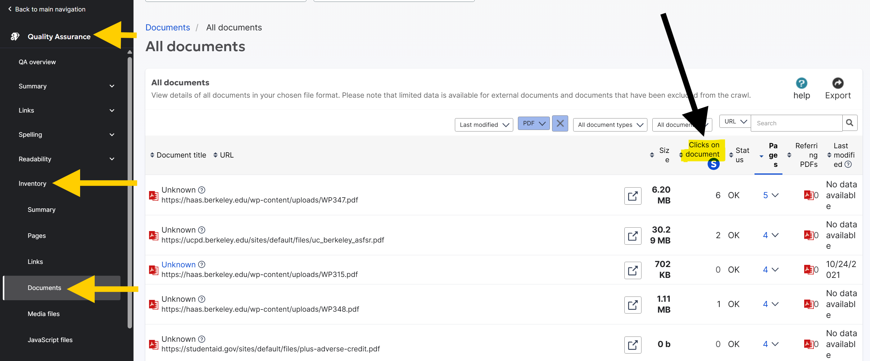Click the Siteimprove S icon under Clicks on document
The height and width of the screenshot is (361, 870).
point(714,164)
